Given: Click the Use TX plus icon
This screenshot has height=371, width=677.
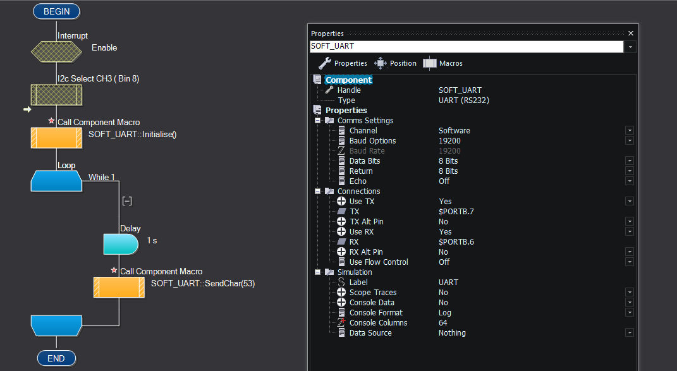Looking at the screenshot, I should coord(341,201).
